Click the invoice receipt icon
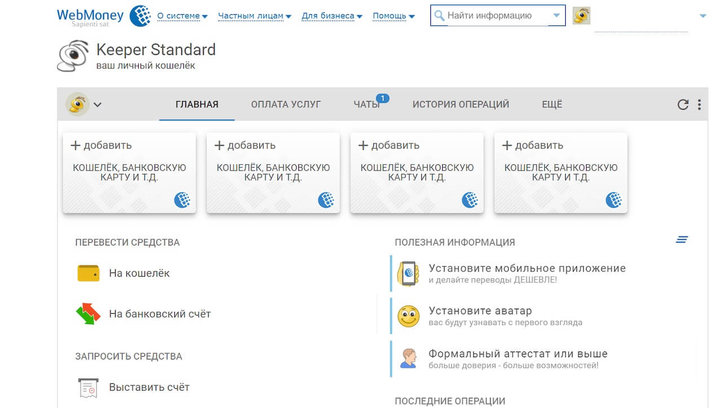The height and width of the screenshot is (408, 722). click(88, 388)
